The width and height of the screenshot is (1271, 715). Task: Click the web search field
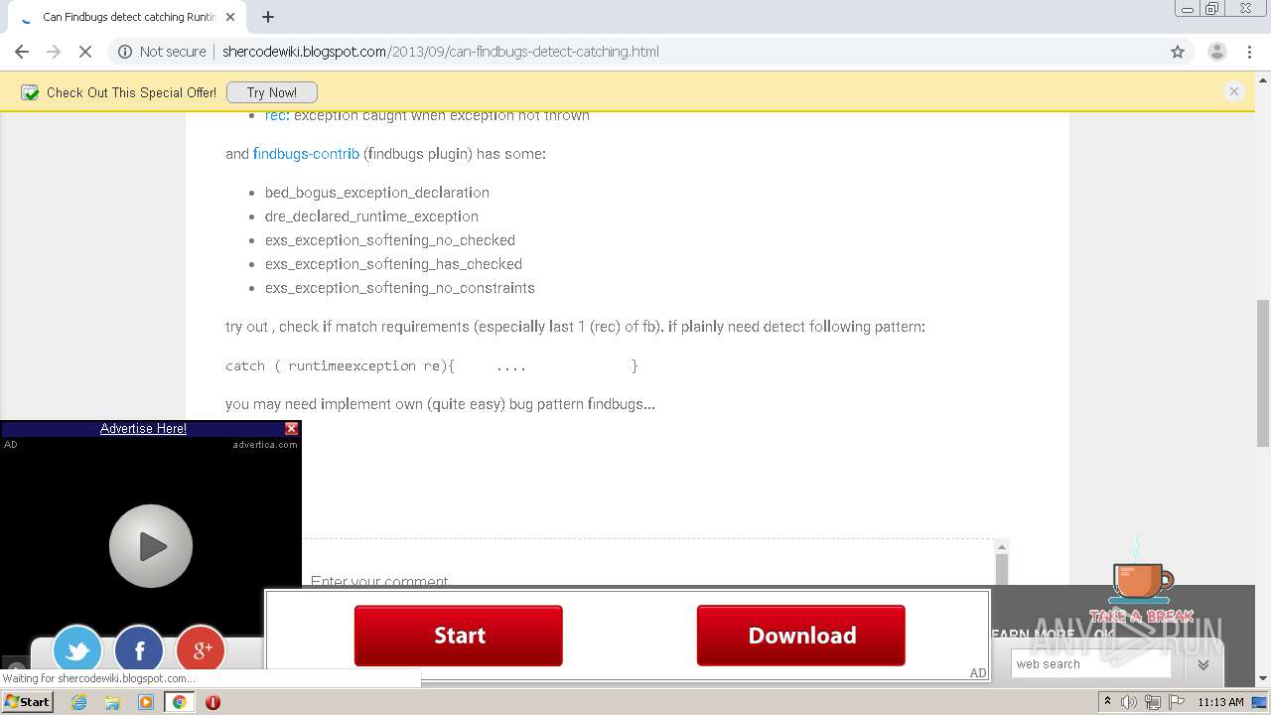[x=1091, y=664]
